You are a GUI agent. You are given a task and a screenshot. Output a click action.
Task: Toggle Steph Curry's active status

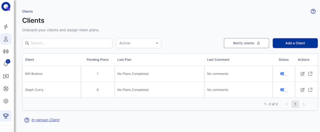click(x=284, y=90)
